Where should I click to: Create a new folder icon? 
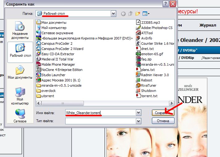pos(138,14)
